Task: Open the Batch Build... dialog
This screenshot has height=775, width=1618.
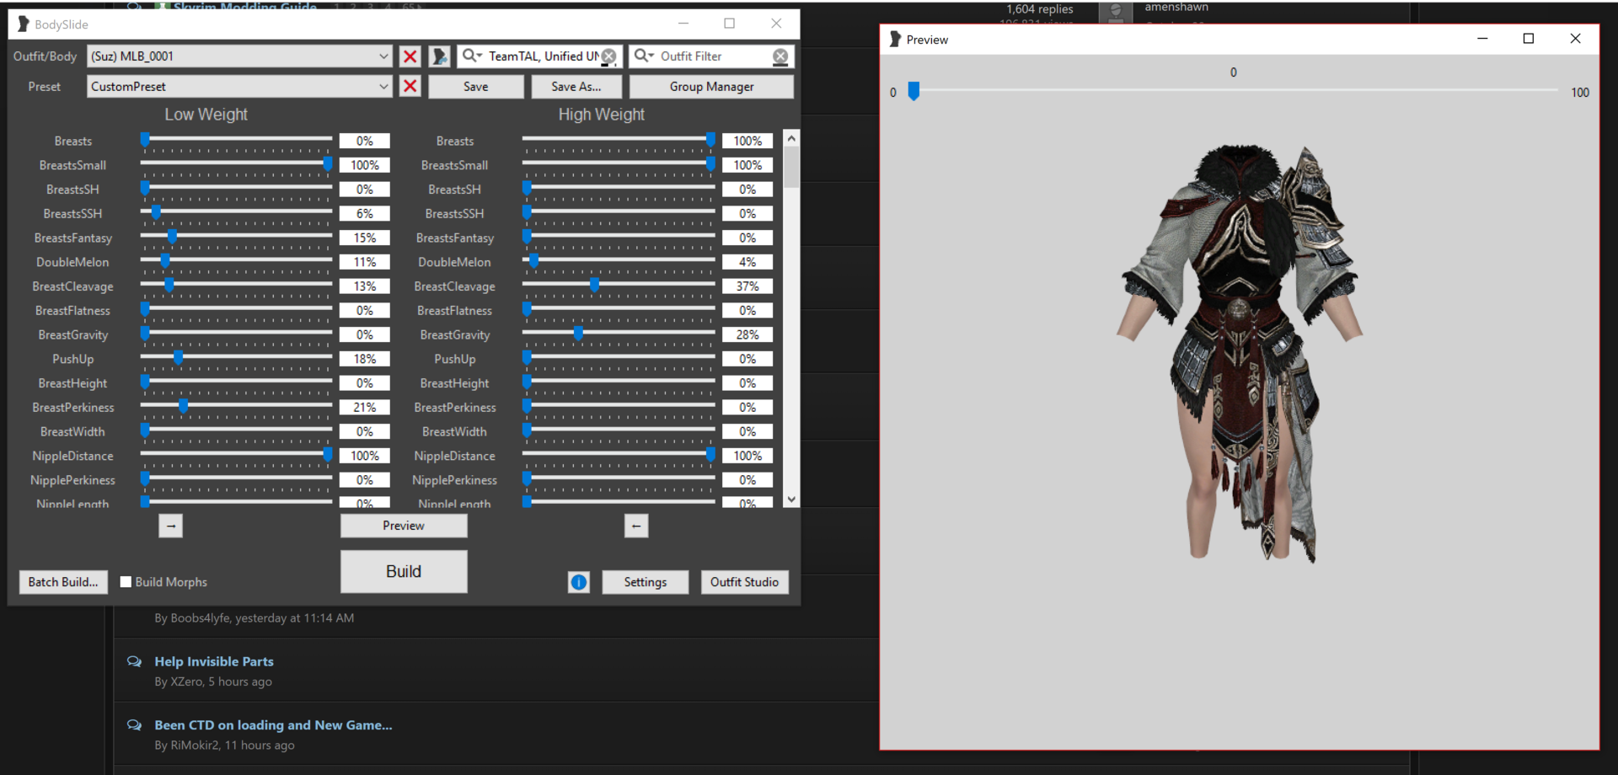Action: (x=63, y=582)
